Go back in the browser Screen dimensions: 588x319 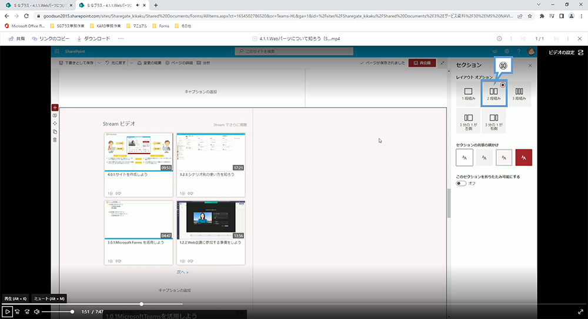tap(6, 16)
